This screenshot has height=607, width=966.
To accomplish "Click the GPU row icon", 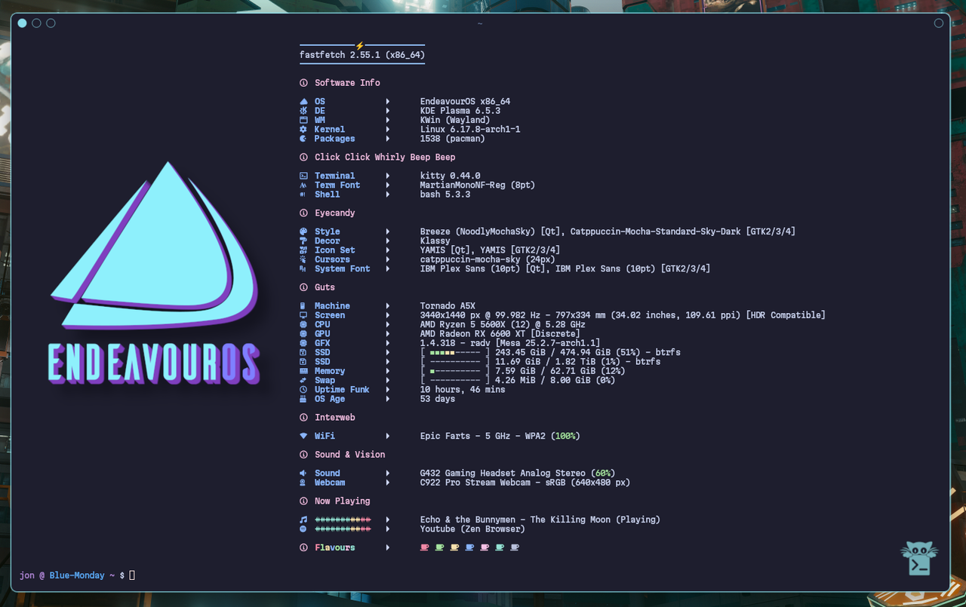I will (303, 334).
